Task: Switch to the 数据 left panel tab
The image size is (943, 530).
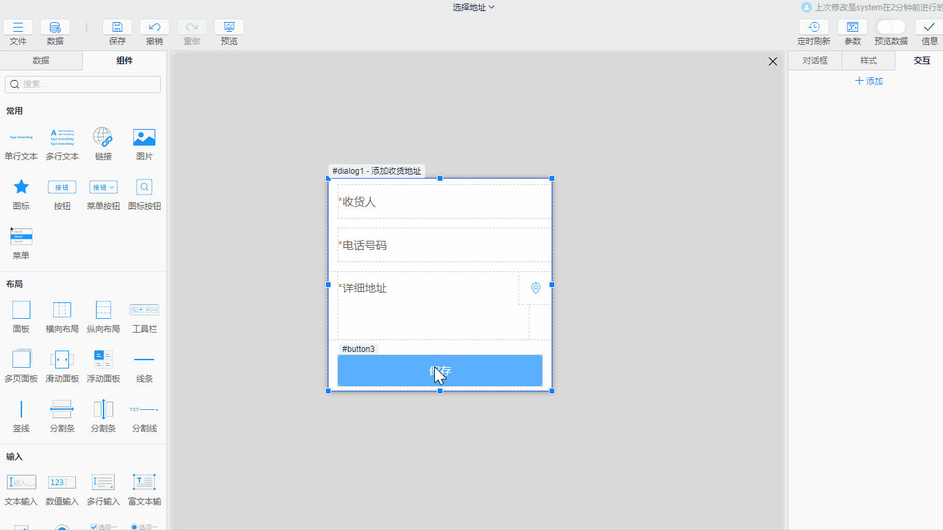Action: click(x=41, y=61)
